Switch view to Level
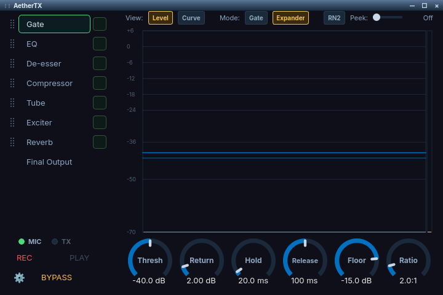This screenshot has height=295, width=443. [x=161, y=18]
